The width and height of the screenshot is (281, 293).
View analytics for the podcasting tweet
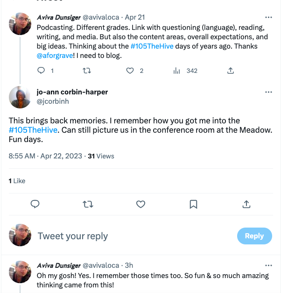coord(177,71)
